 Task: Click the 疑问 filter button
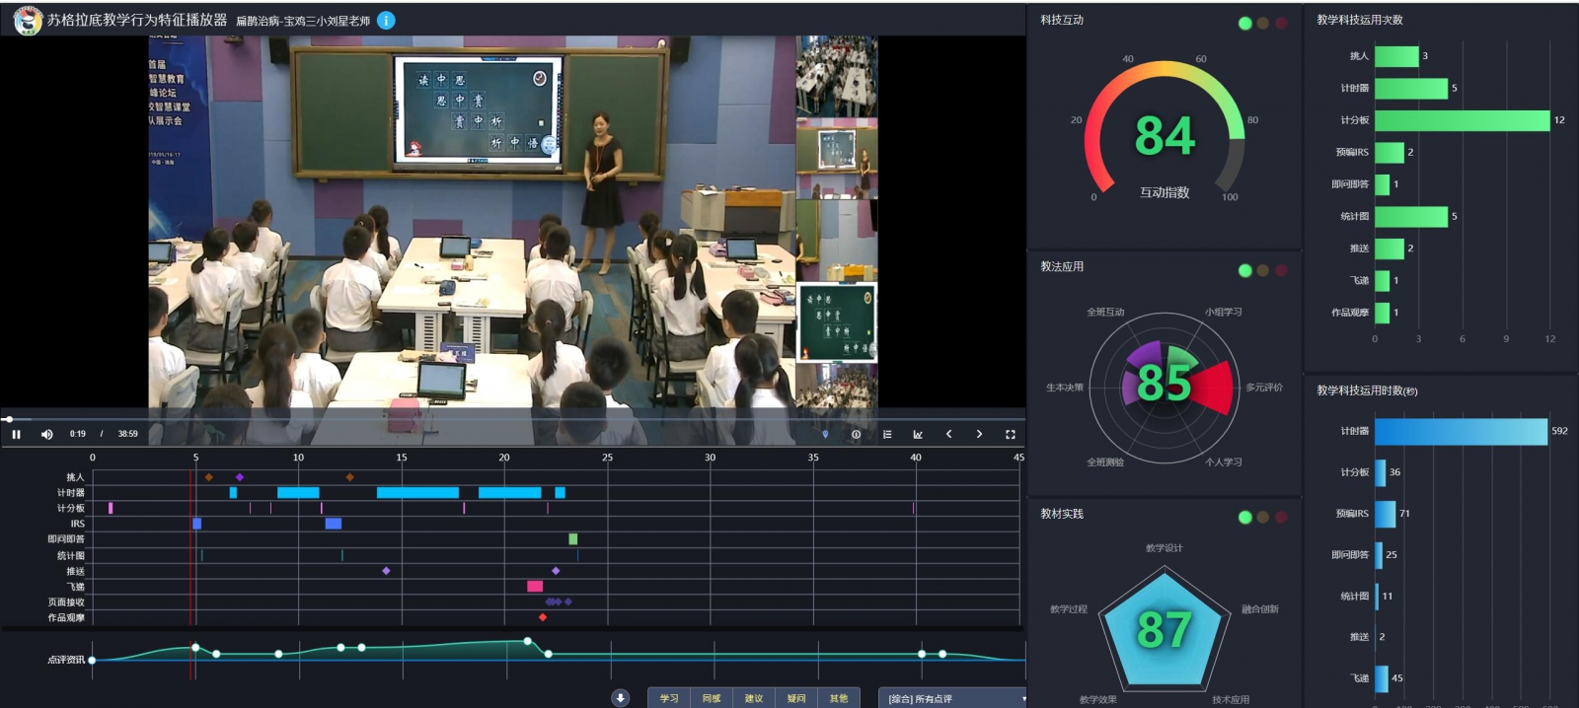coord(796,698)
